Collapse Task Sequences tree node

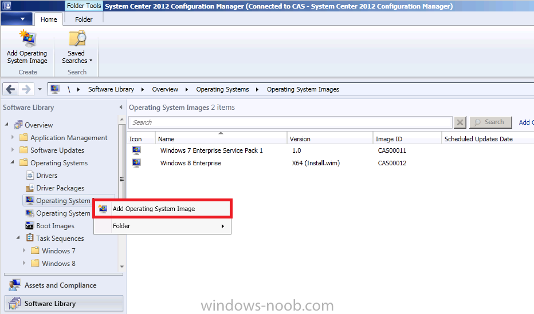(18, 237)
